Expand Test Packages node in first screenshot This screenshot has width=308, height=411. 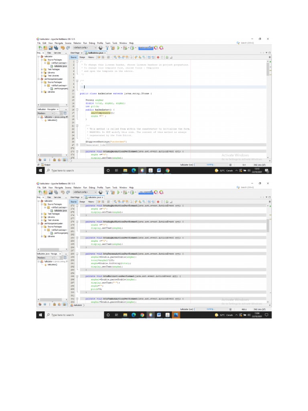[x=42, y=69]
